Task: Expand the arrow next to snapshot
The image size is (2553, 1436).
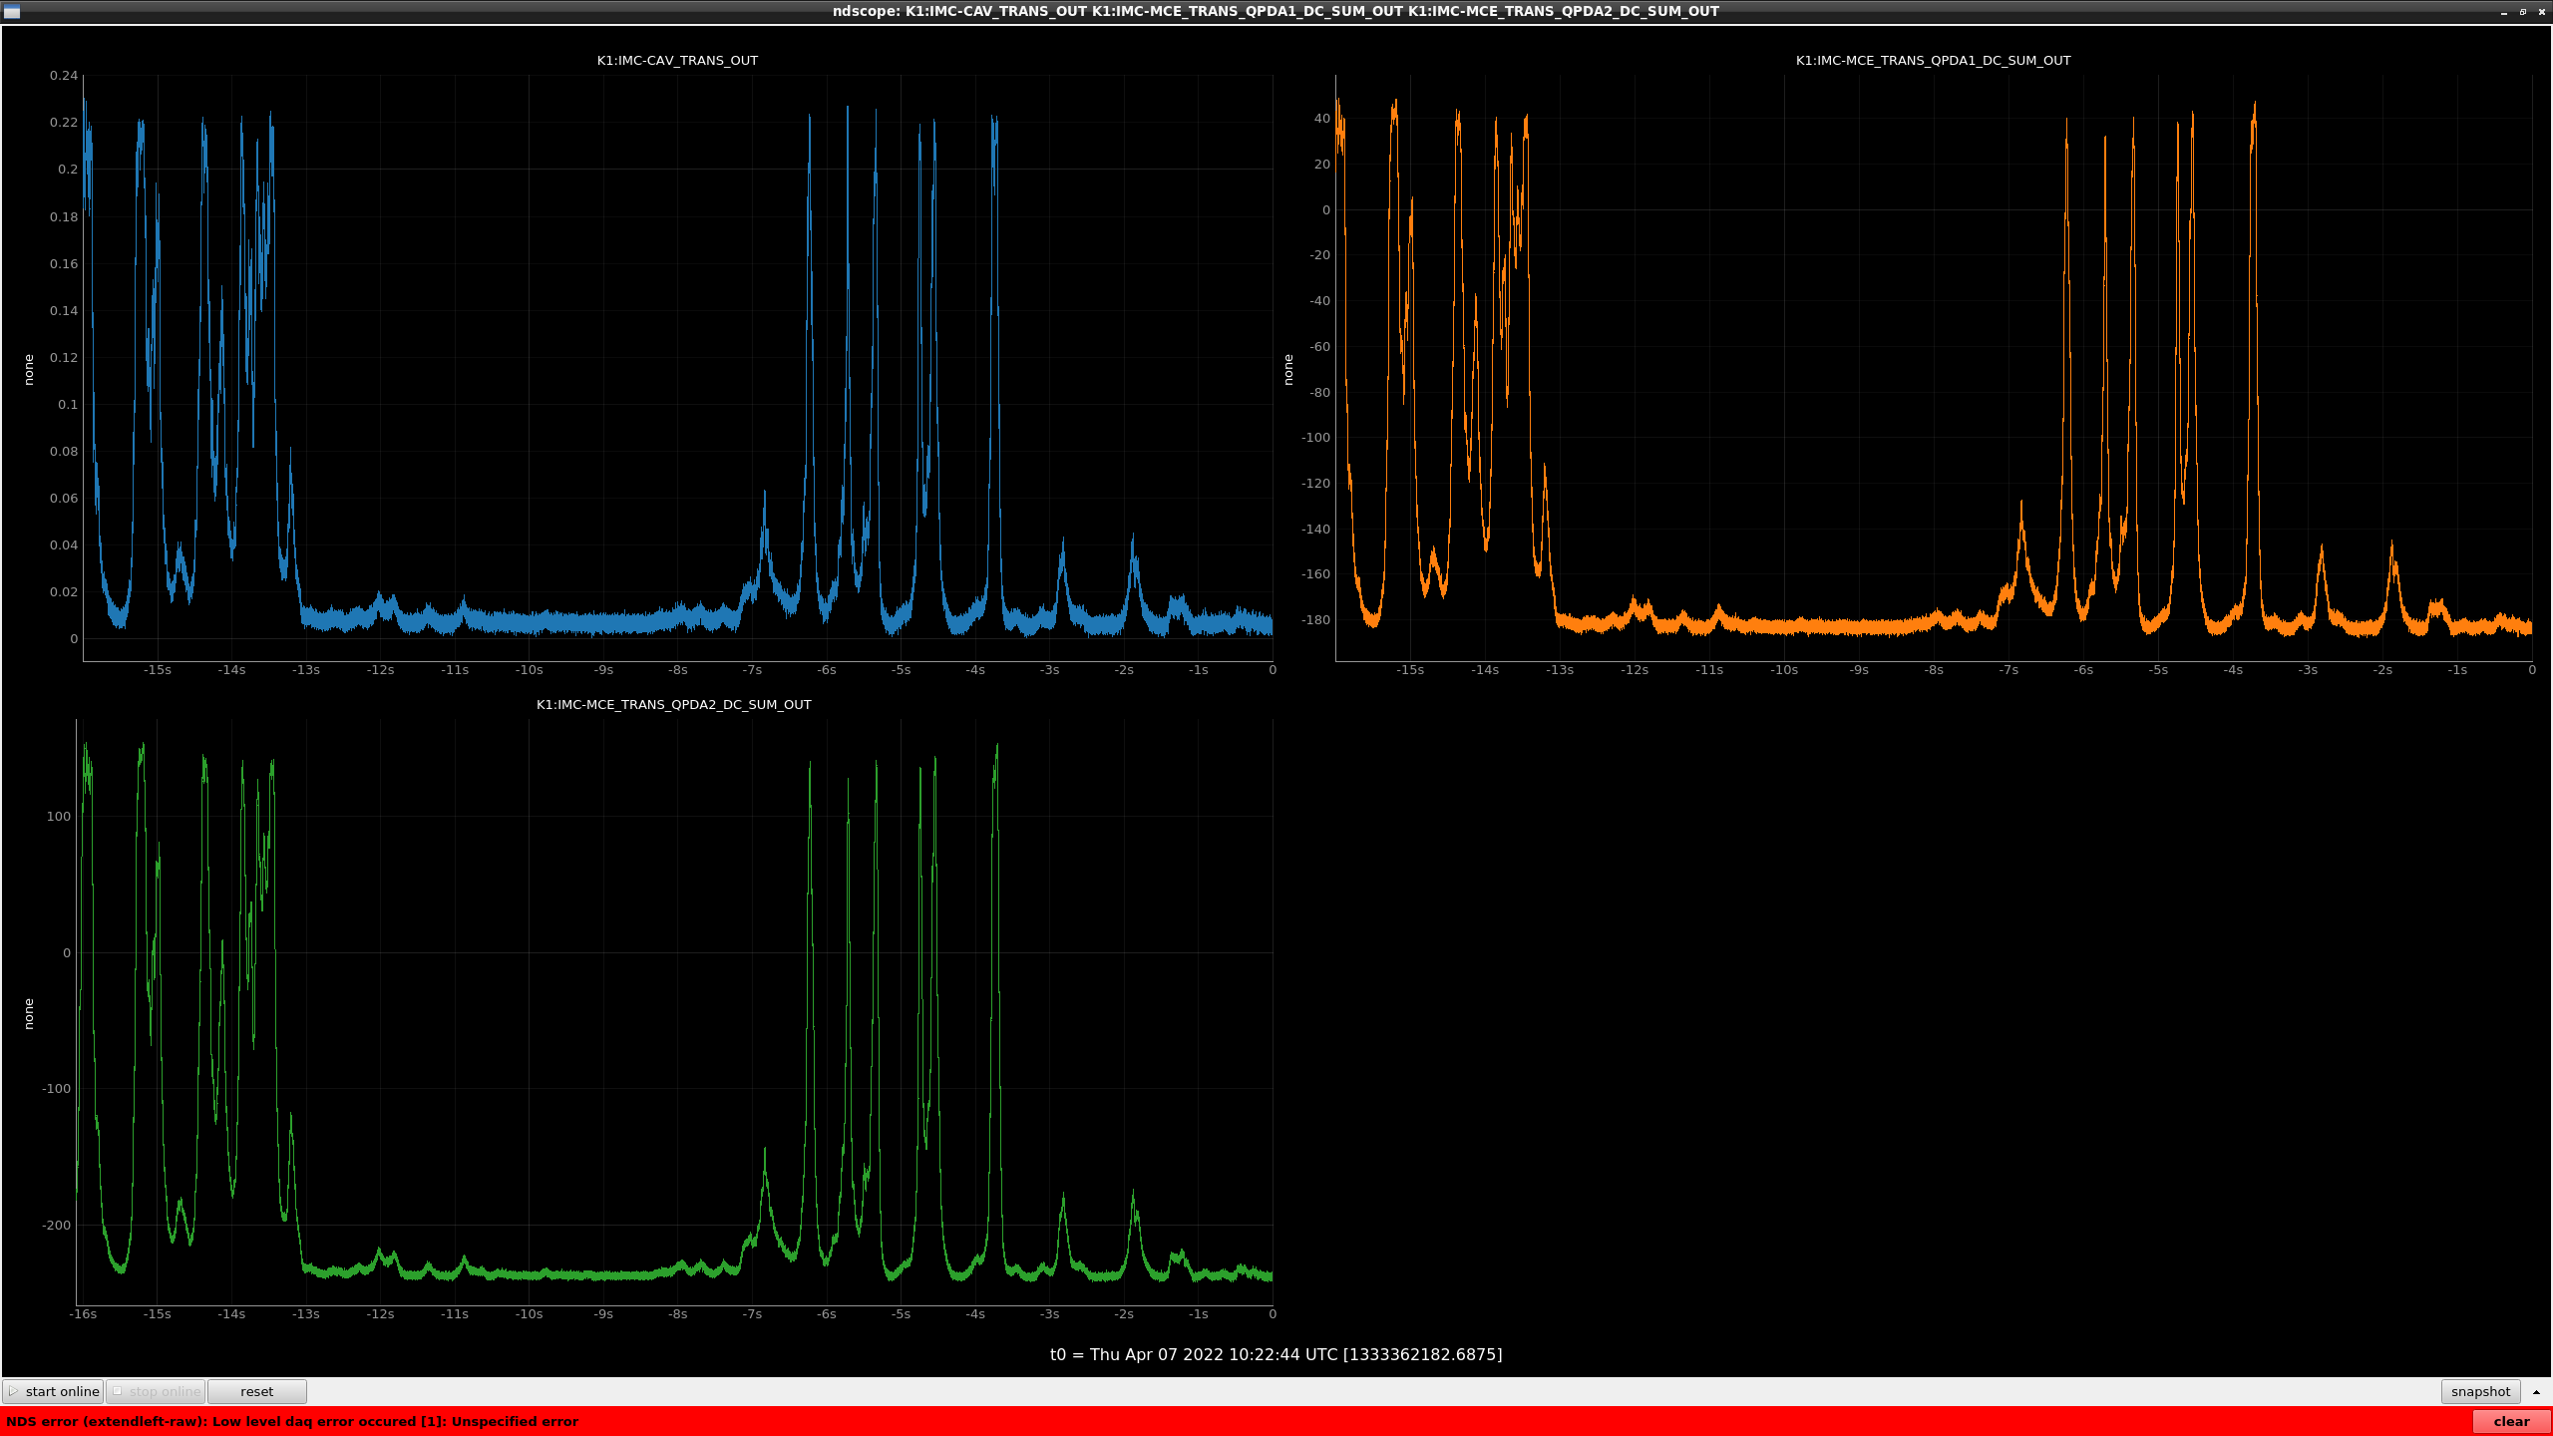Action: click(x=2536, y=1391)
